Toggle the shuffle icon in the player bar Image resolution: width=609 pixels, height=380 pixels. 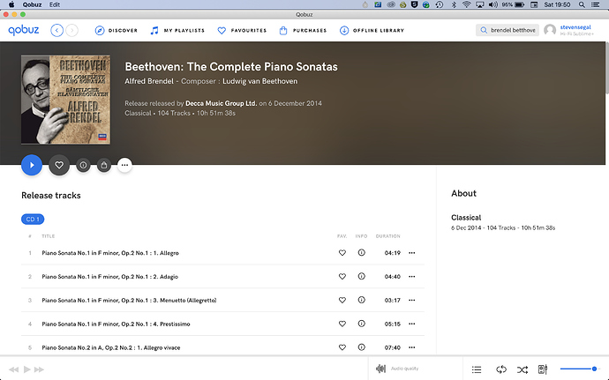523,369
